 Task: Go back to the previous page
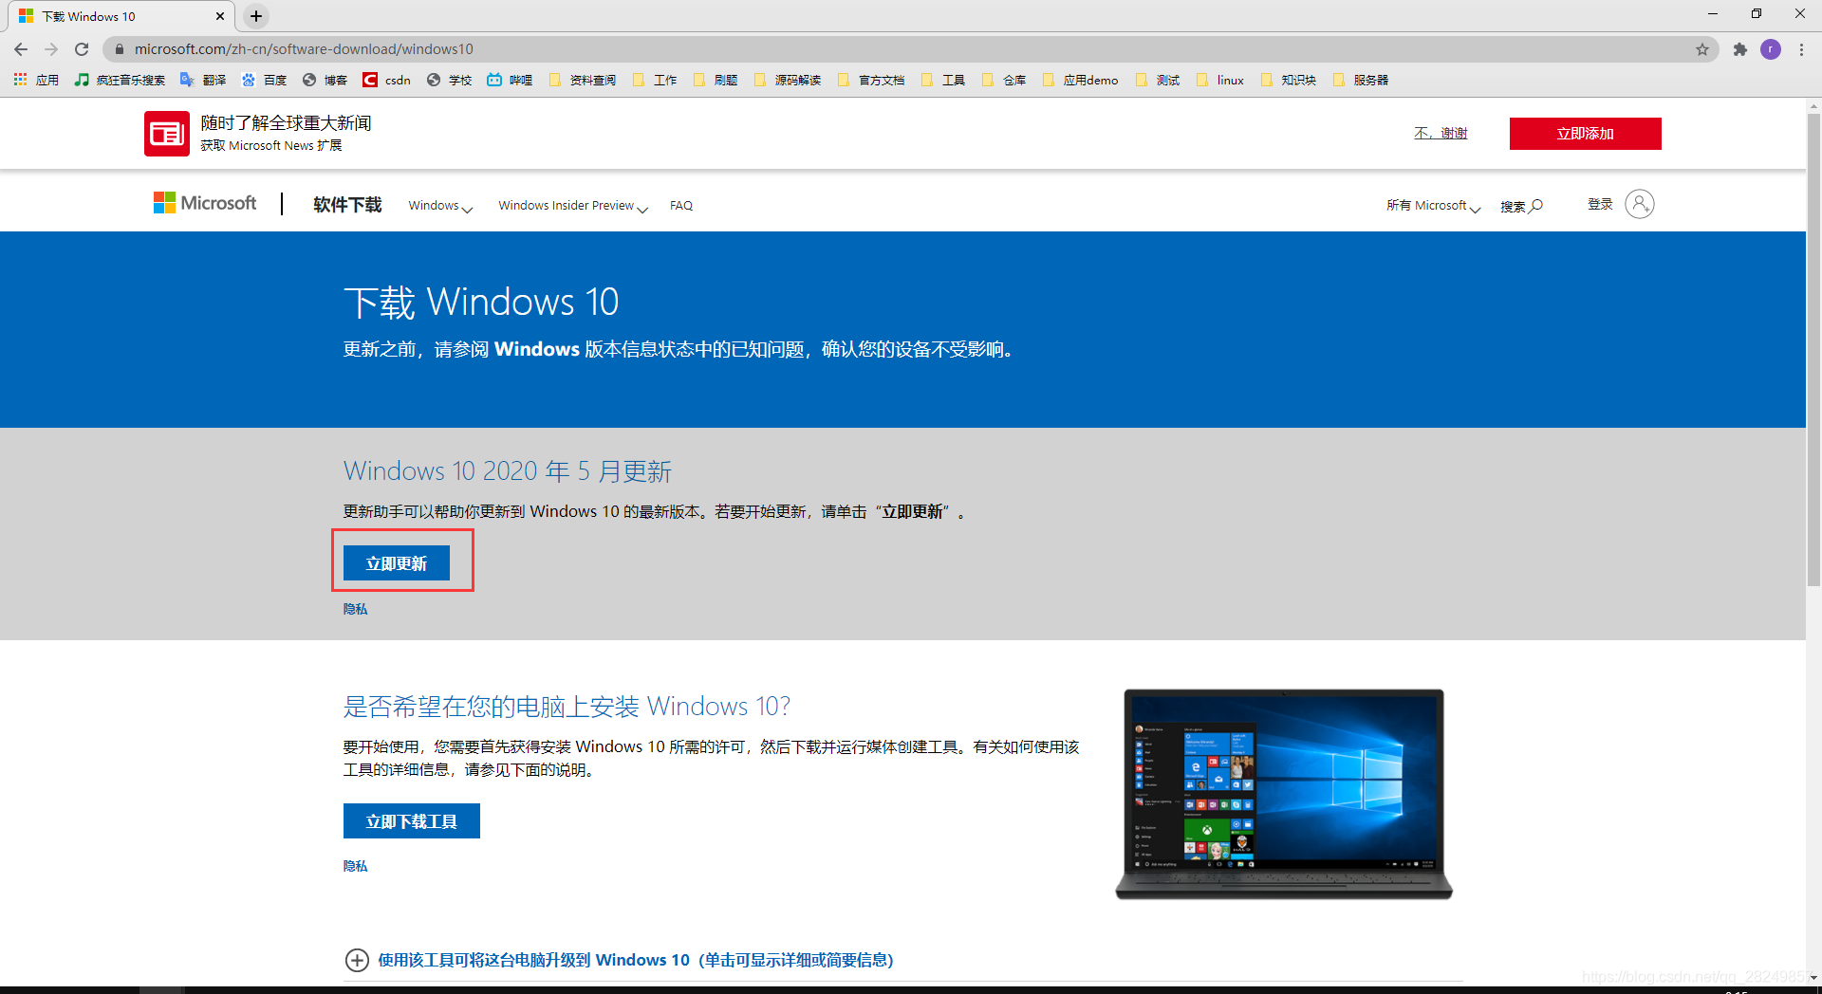pos(21,49)
